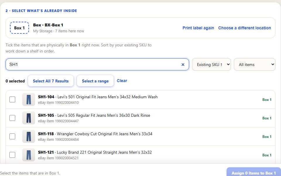Click Print label again link
Screen dimensions: 281x176
pos(198,28)
